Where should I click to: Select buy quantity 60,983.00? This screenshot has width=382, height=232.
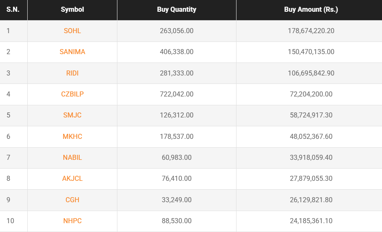coord(177,157)
